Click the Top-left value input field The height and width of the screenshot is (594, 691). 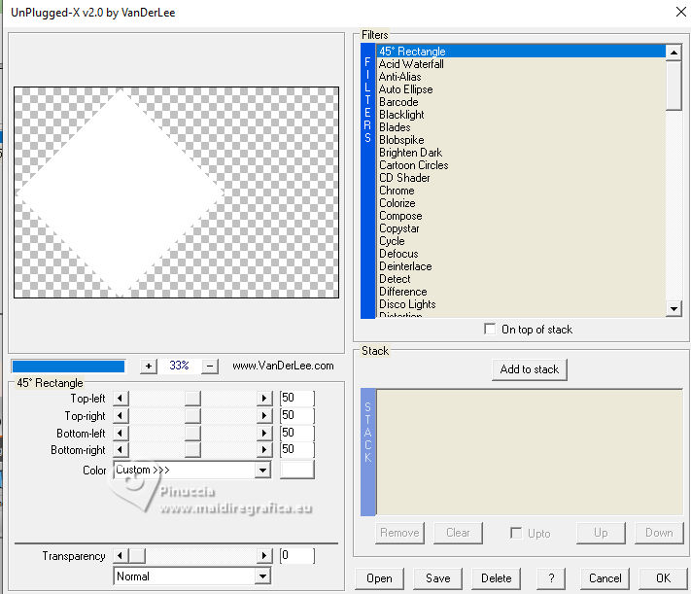[x=297, y=398]
